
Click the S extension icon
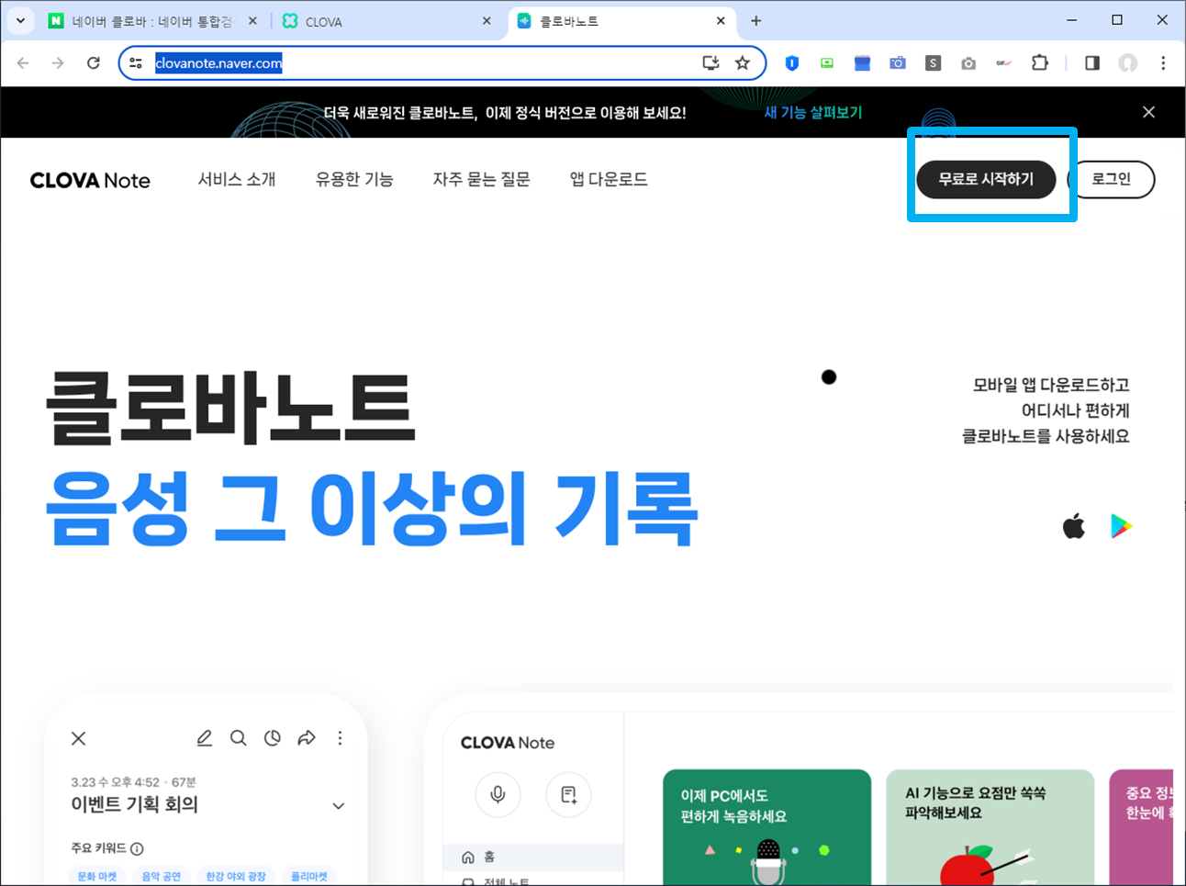(x=933, y=63)
